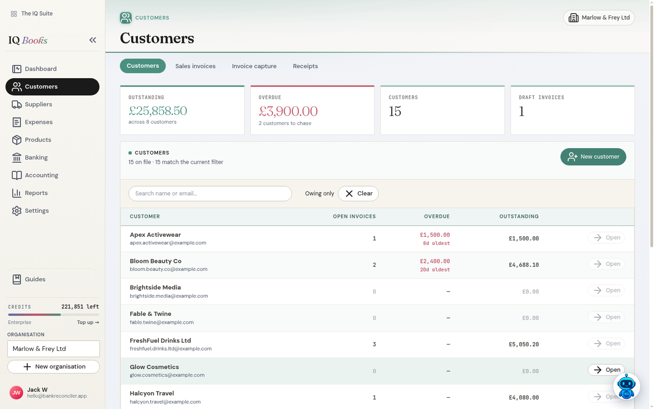Click the Accounting book icon

(x=17, y=175)
